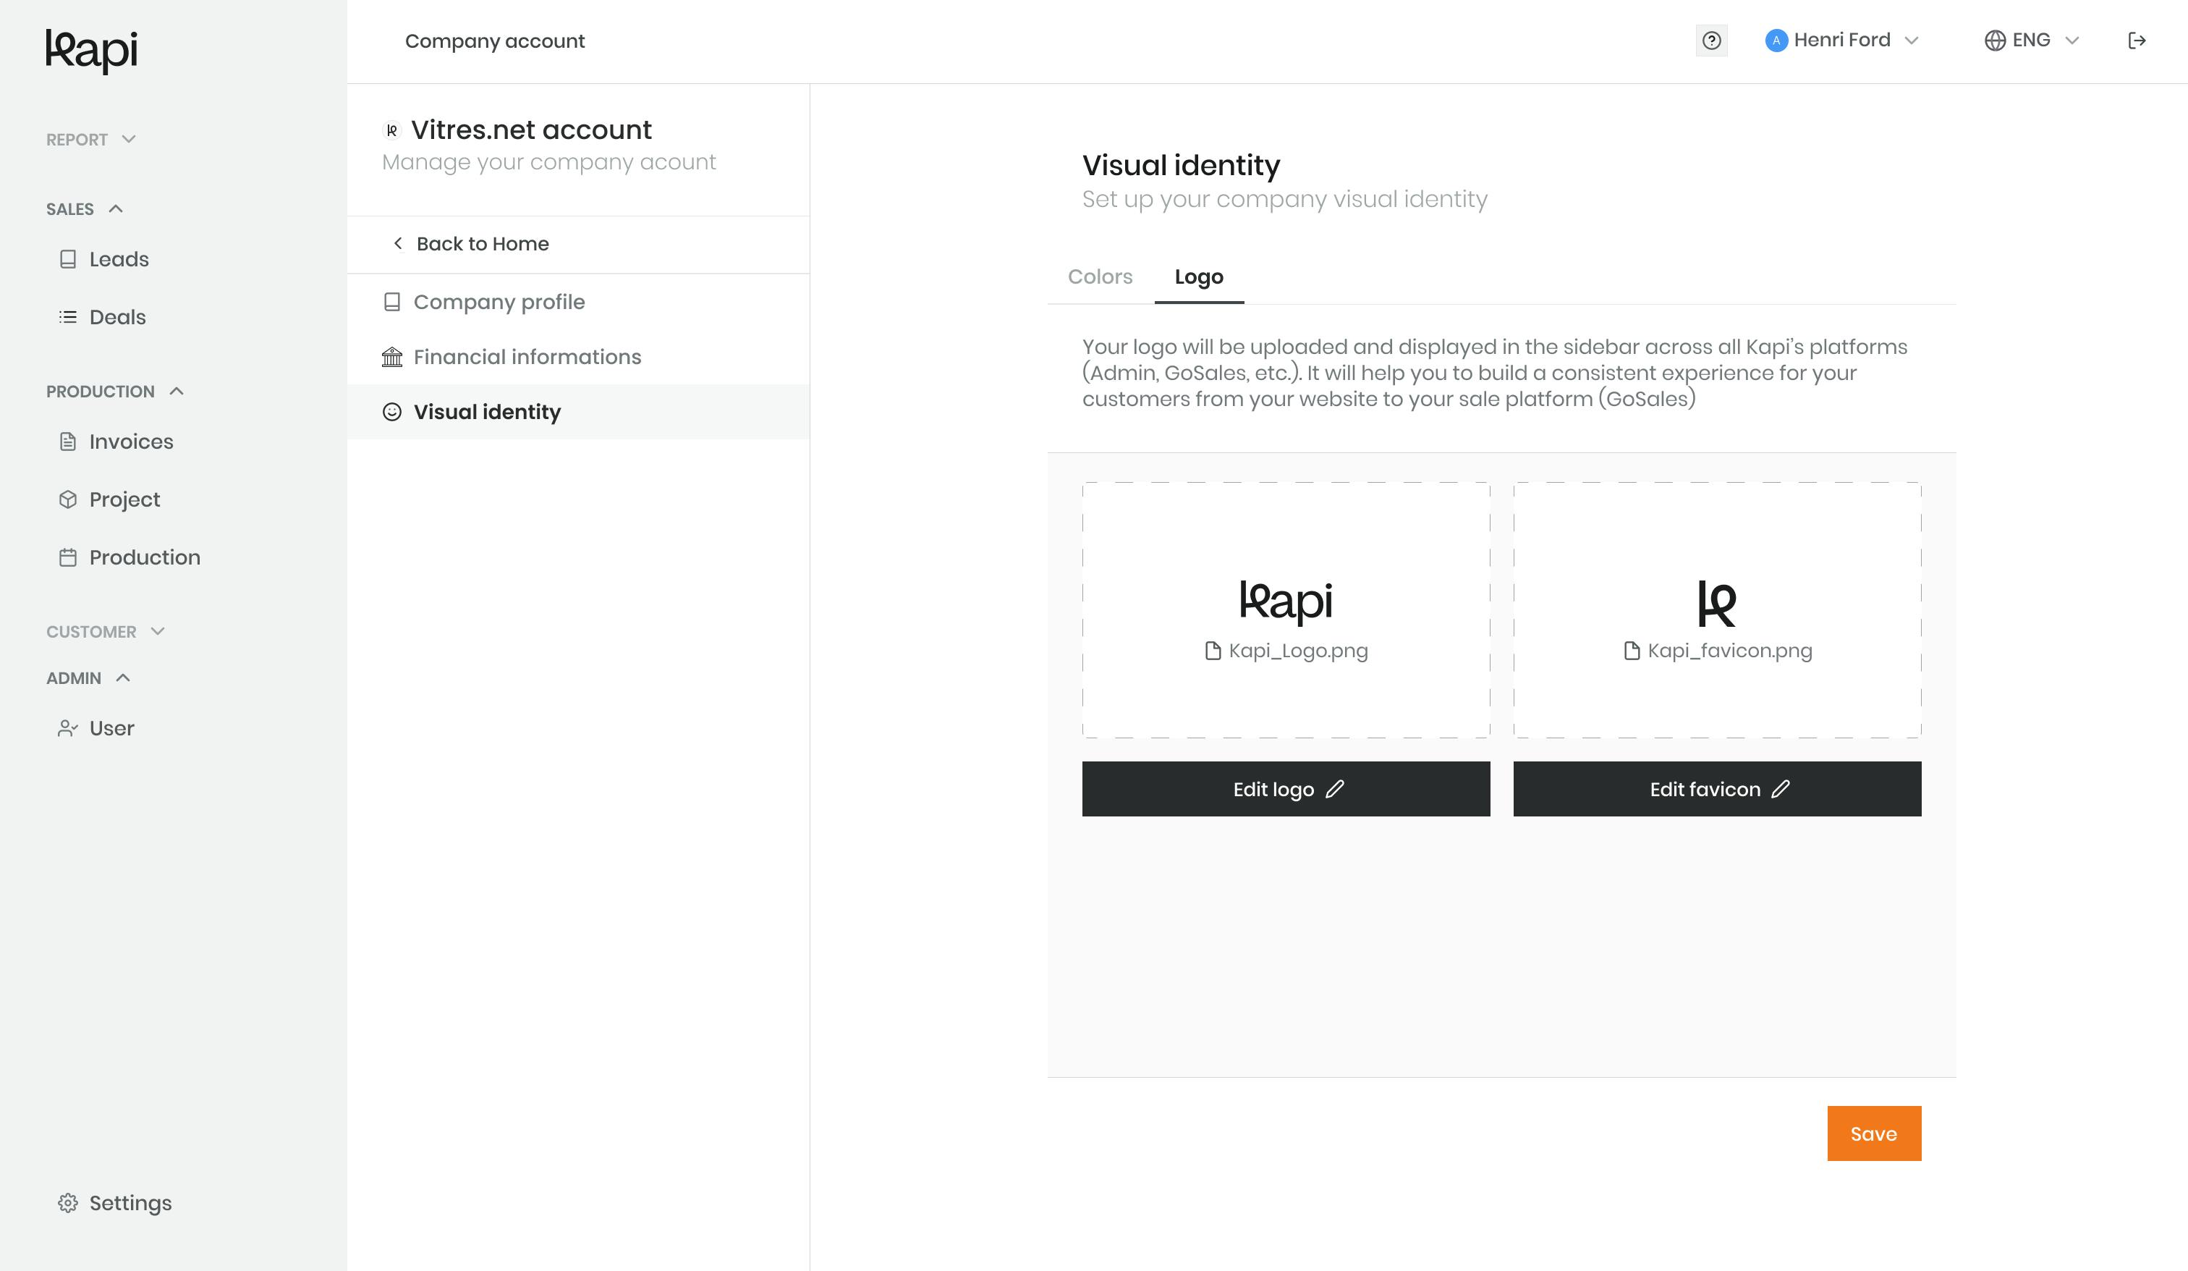Click the orange Save button
Viewport: 2188px width, 1271px height.
(x=1874, y=1133)
